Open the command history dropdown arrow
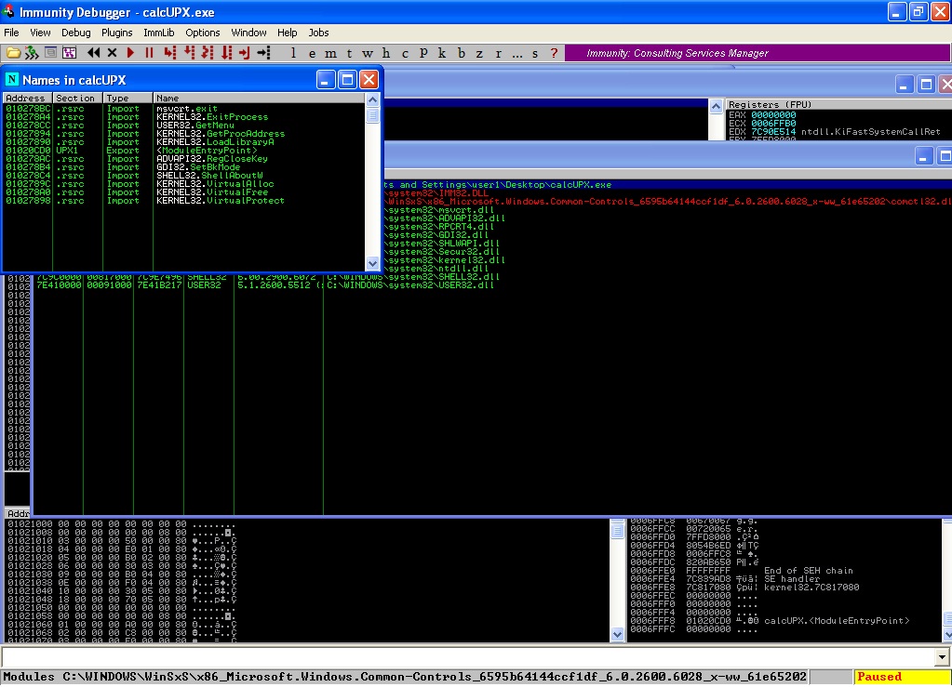The height and width of the screenshot is (687, 952). coord(942,657)
